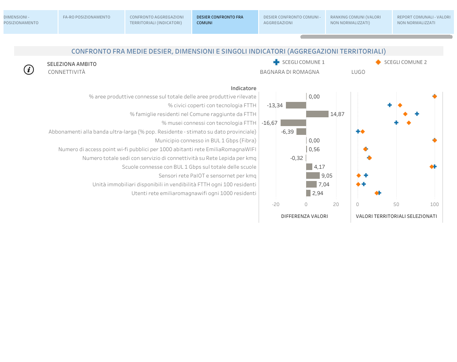
Task: Open the FA-RO Posizionamento tab
Action: [91, 22]
